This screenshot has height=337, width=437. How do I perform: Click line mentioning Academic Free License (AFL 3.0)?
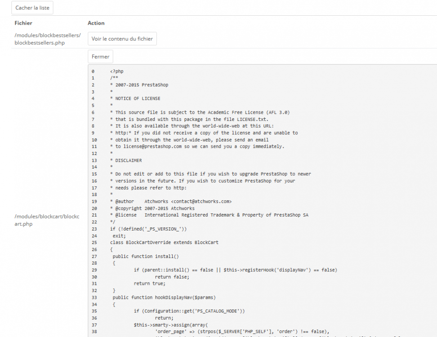point(200,112)
